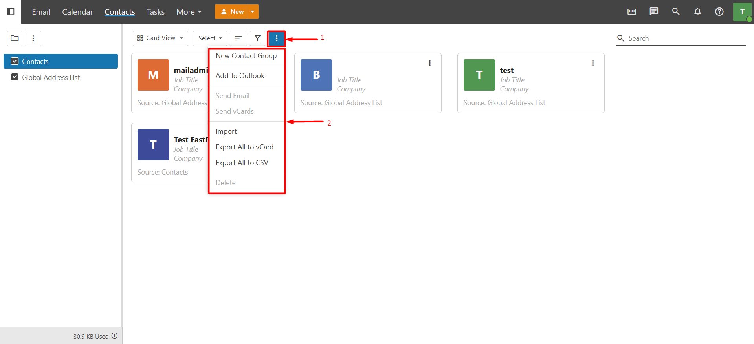Click the 30.9 KB Used text
This screenshot has width=754, height=344.
[91, 336]
